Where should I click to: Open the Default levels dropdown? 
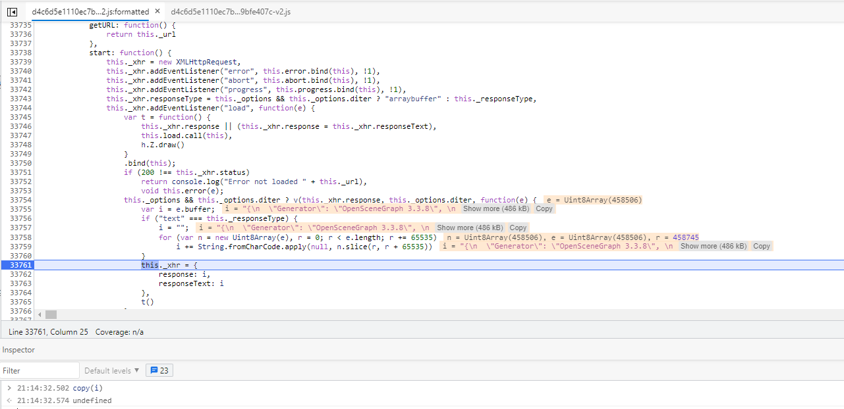[112, 370]
